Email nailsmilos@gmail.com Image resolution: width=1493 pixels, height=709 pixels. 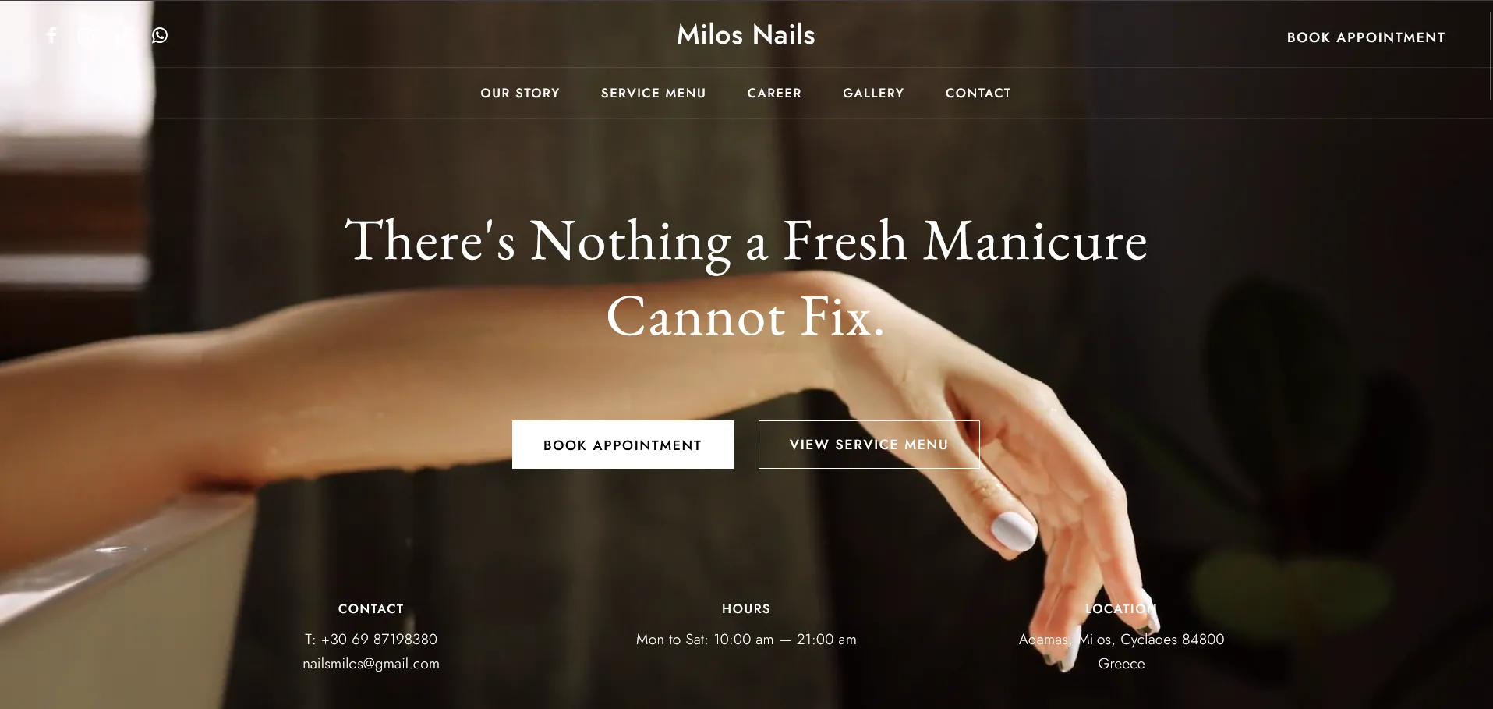371,664
